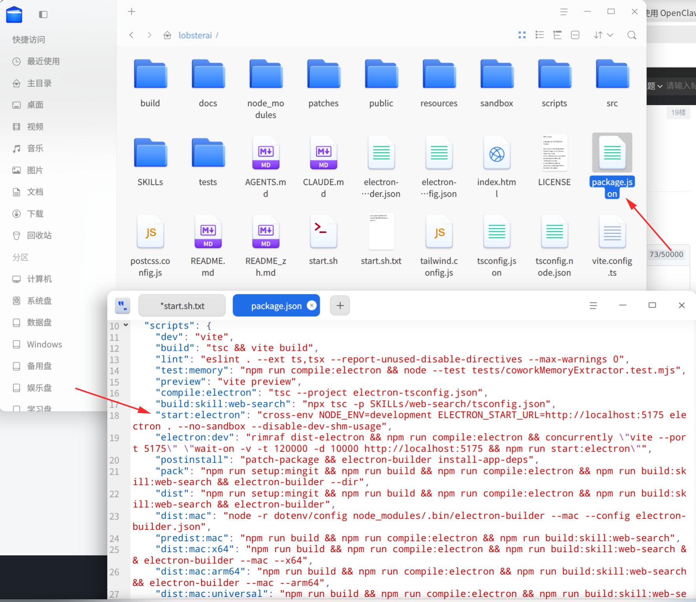The image size is (696, 602).
Task: Select the electron-builder.json file icon
Action: [381, 153]
